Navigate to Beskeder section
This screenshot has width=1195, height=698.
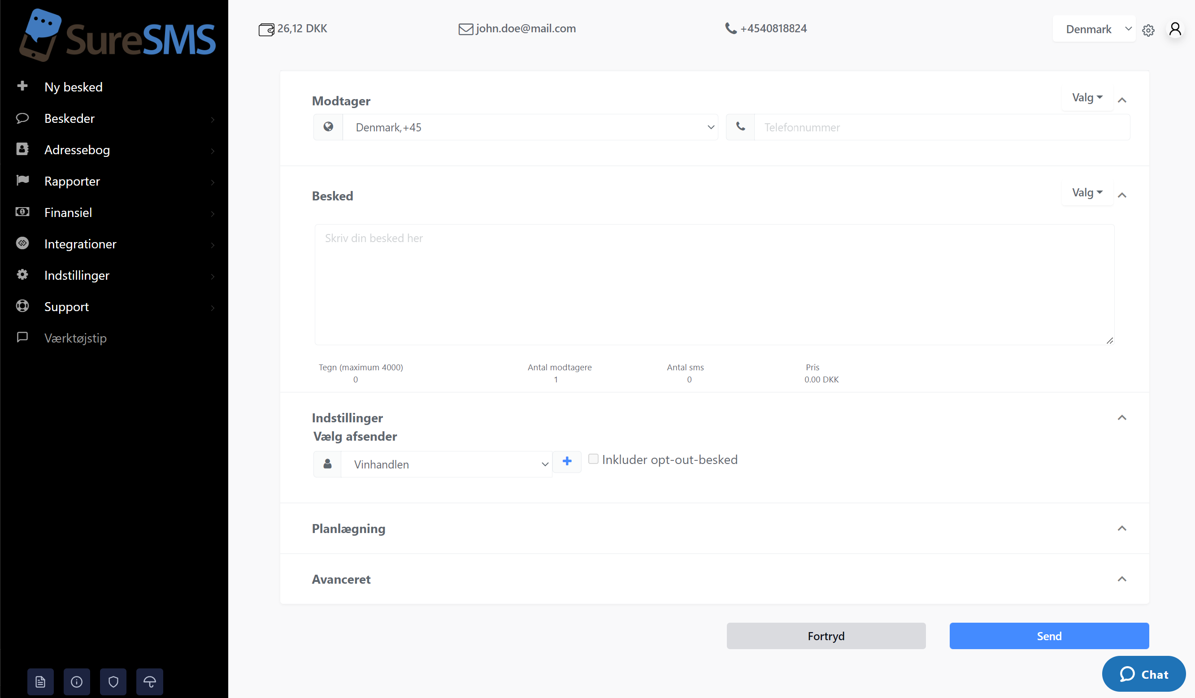pos(70,118)
